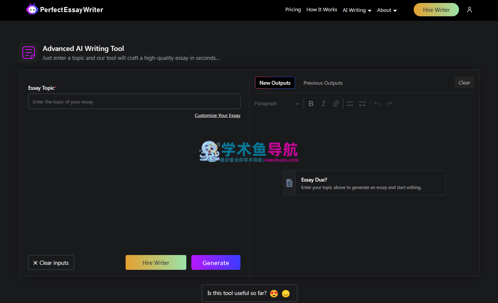Screen dimensions: 498x303
Task: Expand the About dropdown menu
Action: coord(387,10)
